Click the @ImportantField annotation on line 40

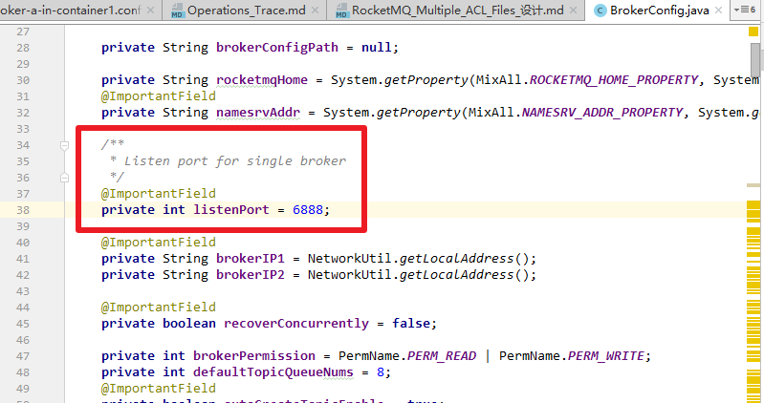[x=159, y=243]
